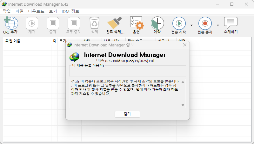Close the Internet Download Manager 정보 dialog
Image resolution: width=254 pixels, height=144 pixels.
tap(185, 45)
